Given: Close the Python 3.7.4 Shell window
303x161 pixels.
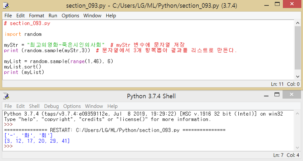Looking at the screenshot, I should click(291, 94).
